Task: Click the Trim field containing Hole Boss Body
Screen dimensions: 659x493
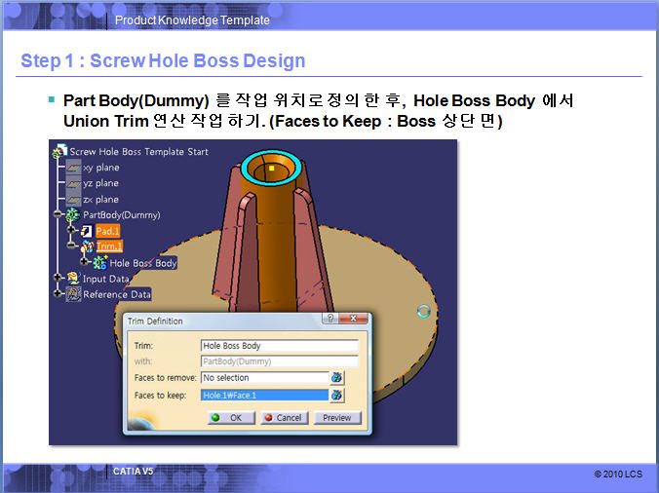Action: point(279,346)
